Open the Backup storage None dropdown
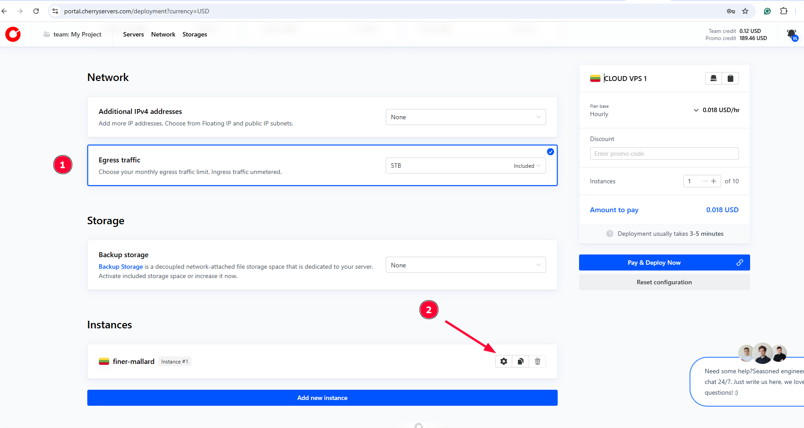 [x=465, y=265]
